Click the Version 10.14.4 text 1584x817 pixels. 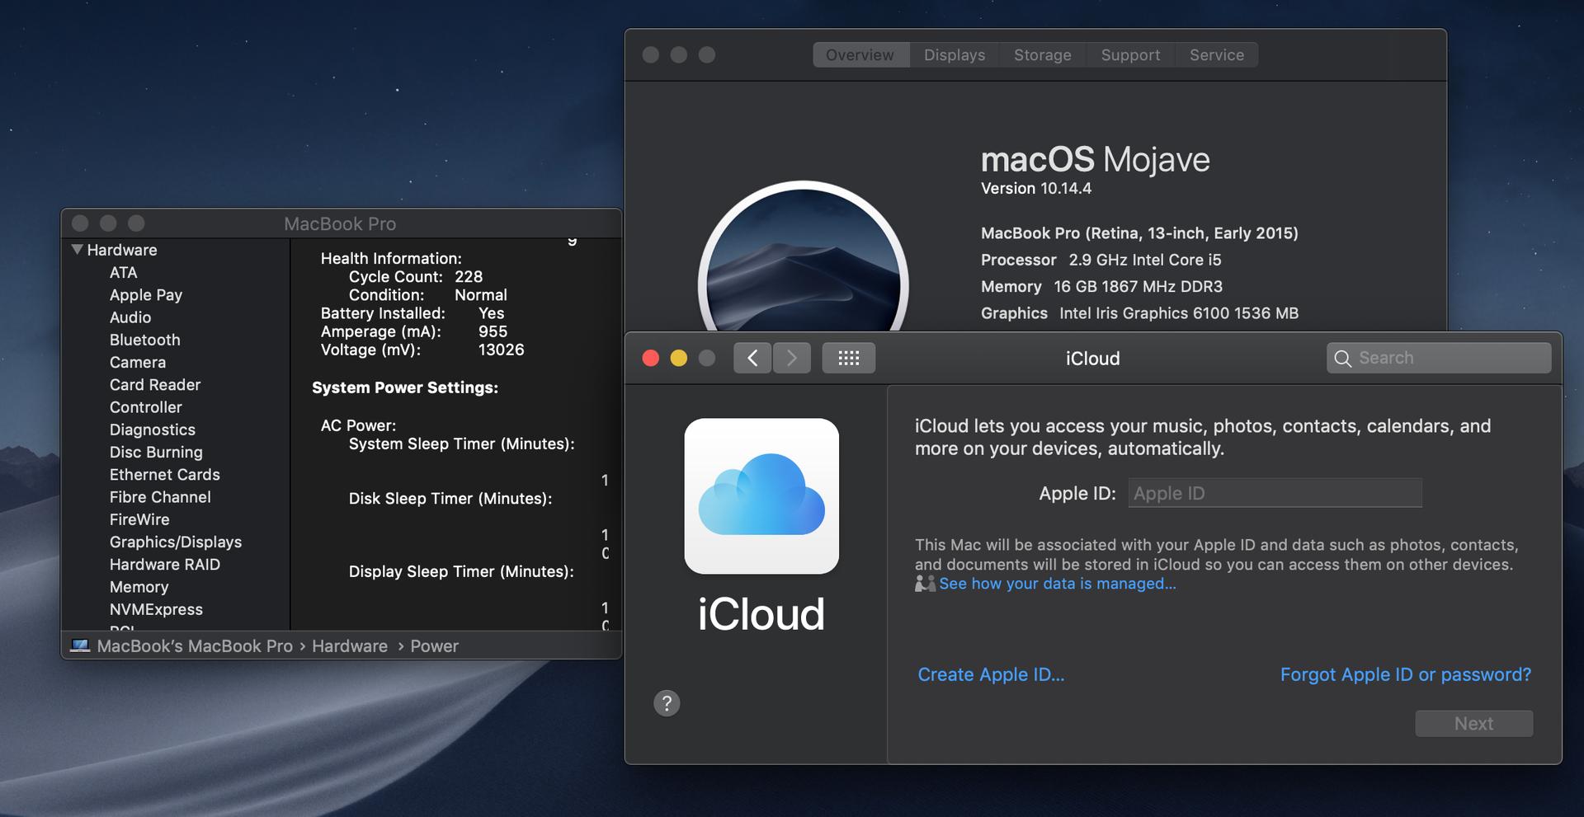[1036, 188]
